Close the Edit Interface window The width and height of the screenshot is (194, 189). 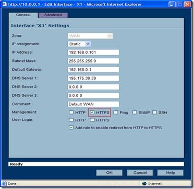[x=188, y=4]
